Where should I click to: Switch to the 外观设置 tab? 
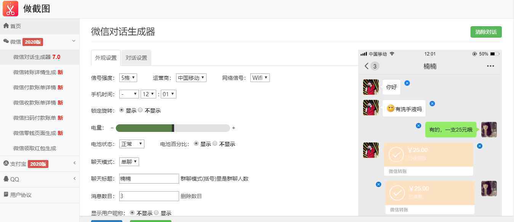106,58
